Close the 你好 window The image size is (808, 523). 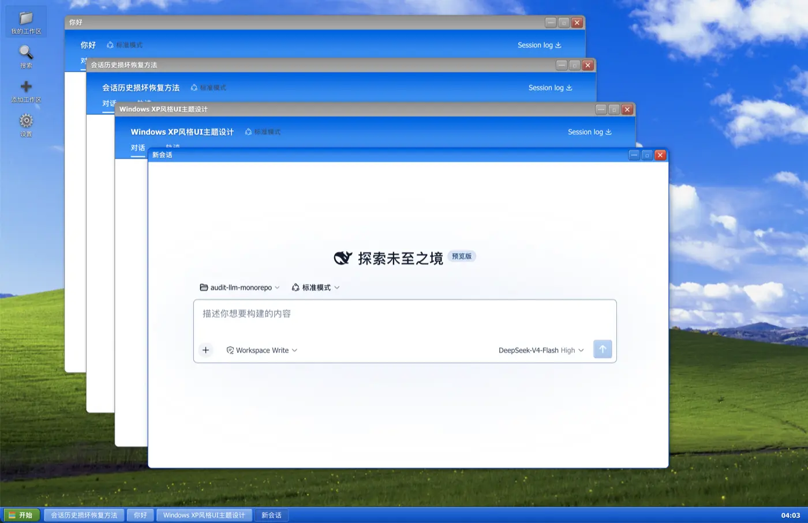[x=577, y=22]
